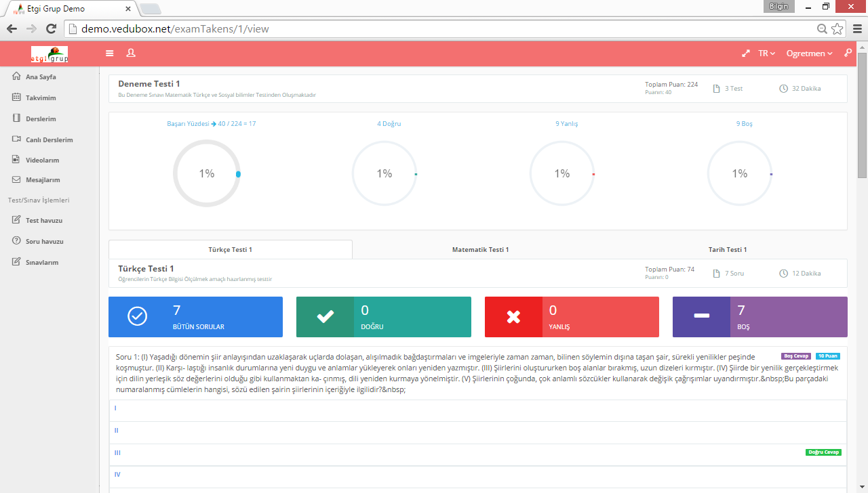Open Soru havuzu in the sidebar
The image size is (868, 493).
[45, 242]
